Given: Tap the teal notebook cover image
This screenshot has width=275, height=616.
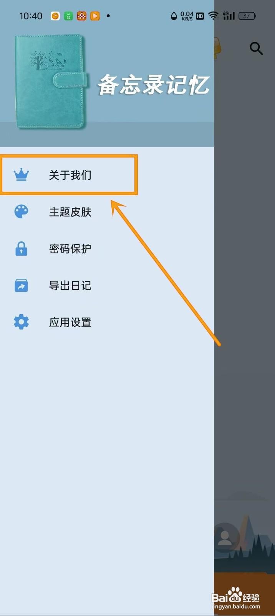Looking at the screenshot, I should 51,82.
